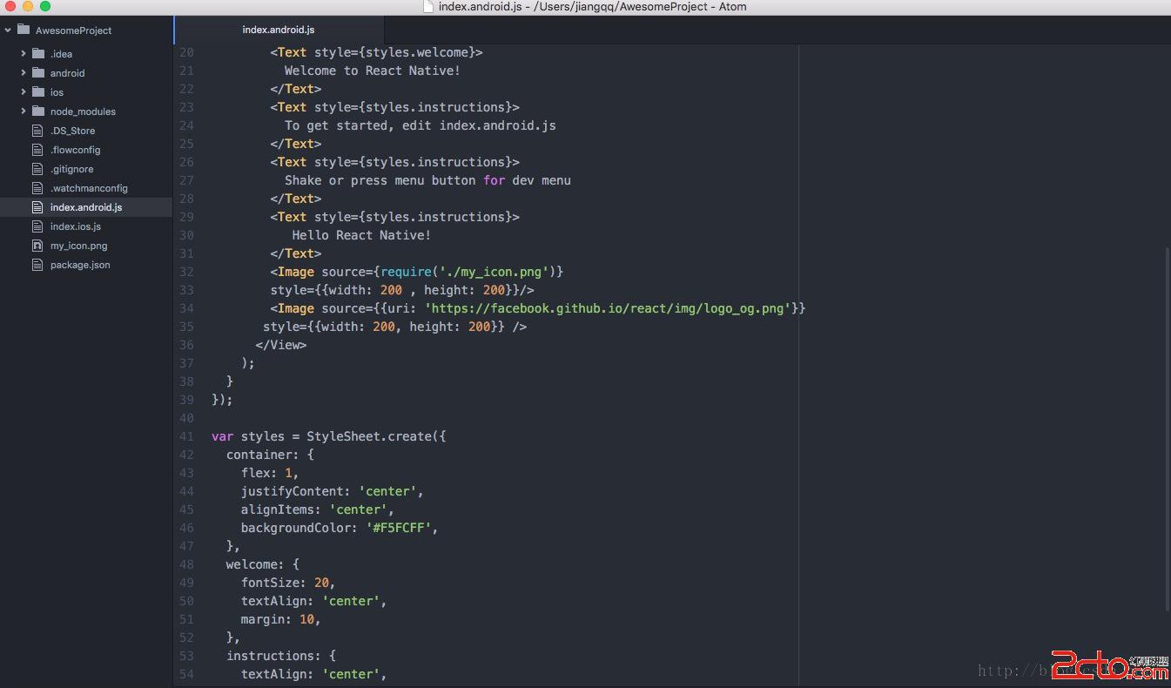The width and height of the screenshot is (1171, 688).
Task: Click the .gitignore file icon
Action: tap(37, 169)
